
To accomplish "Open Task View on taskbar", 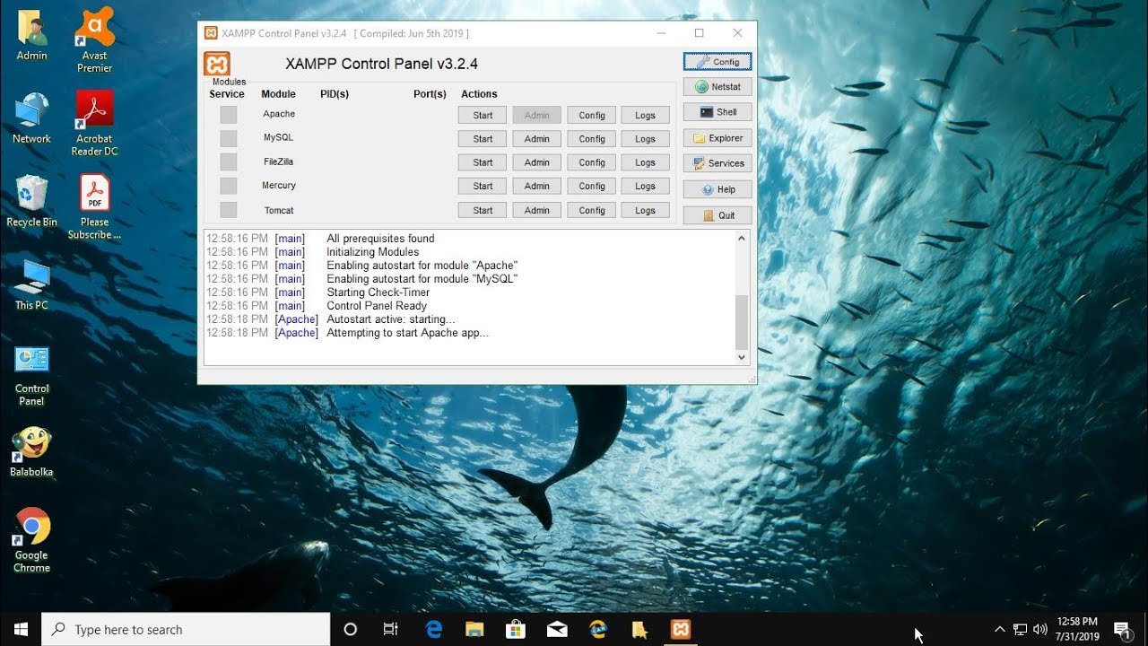I will 391,629.
